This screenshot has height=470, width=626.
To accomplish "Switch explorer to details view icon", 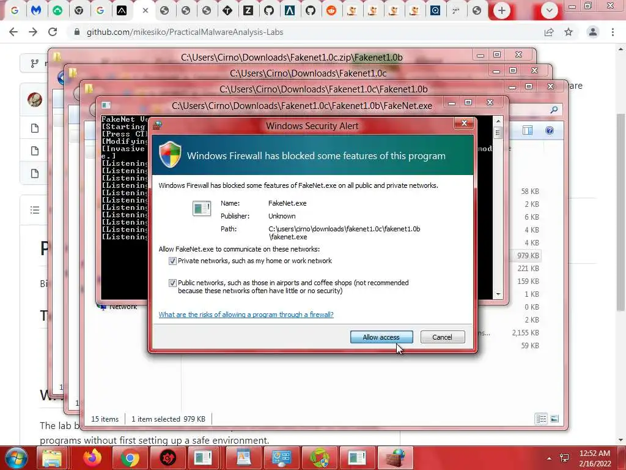I will [x=542, y=419].
